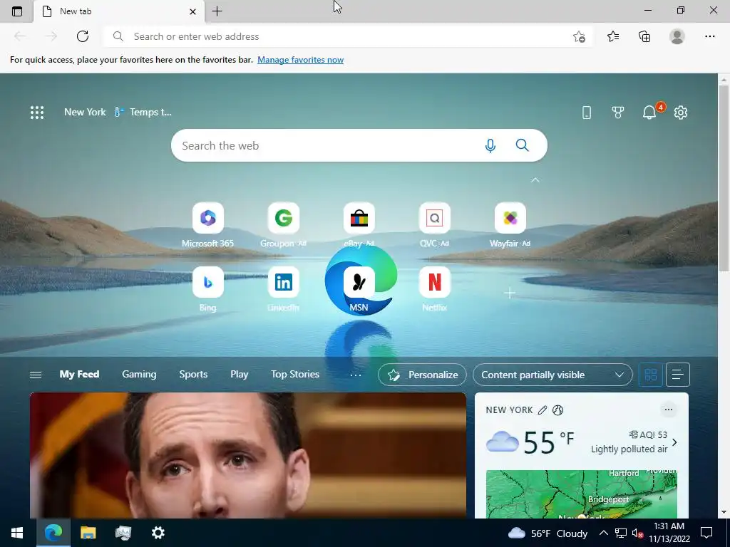Open Collections icon in toolbar
Screen dimensions: 730x547
[644, 36]
